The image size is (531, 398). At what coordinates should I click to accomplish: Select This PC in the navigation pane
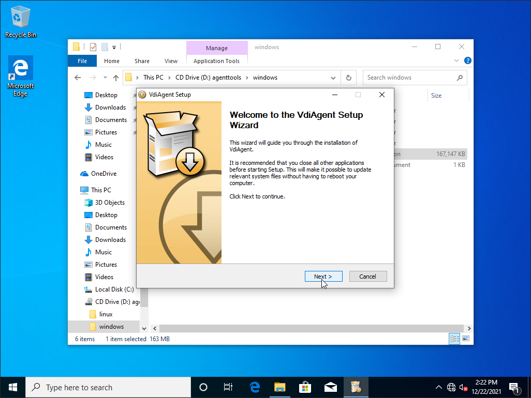click(101, 190)
